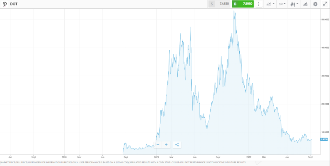
Task: Expand the chart to fullscreen
Action: (325, 4)
